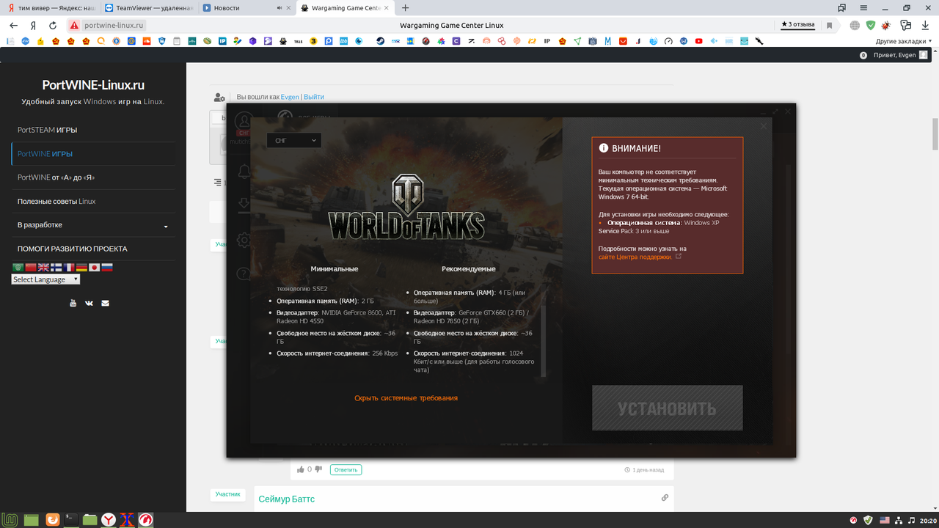
Task: Click the 'Ответить' reply button
Action: [x=346, y=469]
